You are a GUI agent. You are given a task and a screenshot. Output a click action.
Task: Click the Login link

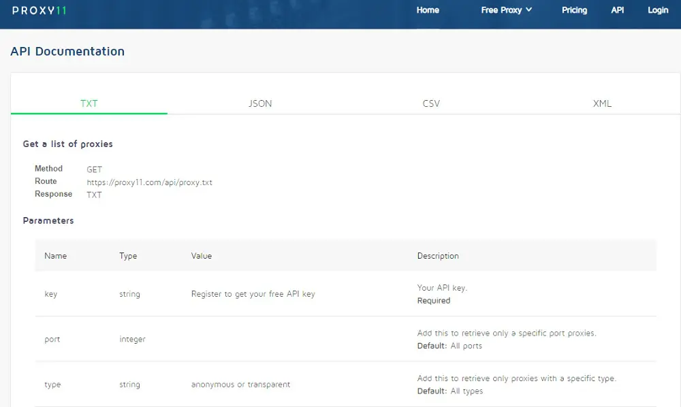(658, 10)
